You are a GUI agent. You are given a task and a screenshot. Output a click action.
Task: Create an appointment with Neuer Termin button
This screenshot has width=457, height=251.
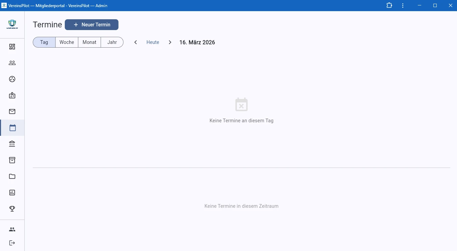(92, 25)
